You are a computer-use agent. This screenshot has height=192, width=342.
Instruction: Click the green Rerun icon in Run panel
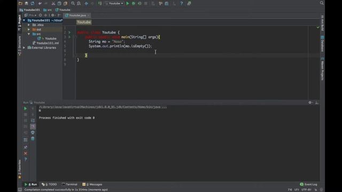click(x=25, y=108)
